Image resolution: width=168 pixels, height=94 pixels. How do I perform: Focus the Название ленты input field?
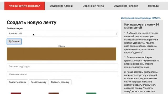pos(62,74)
